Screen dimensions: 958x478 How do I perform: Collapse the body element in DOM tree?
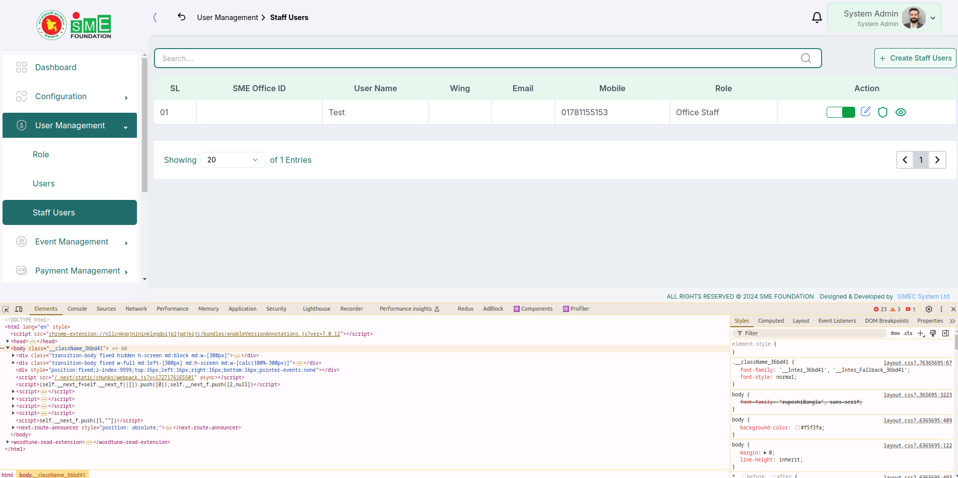(8, 348)
